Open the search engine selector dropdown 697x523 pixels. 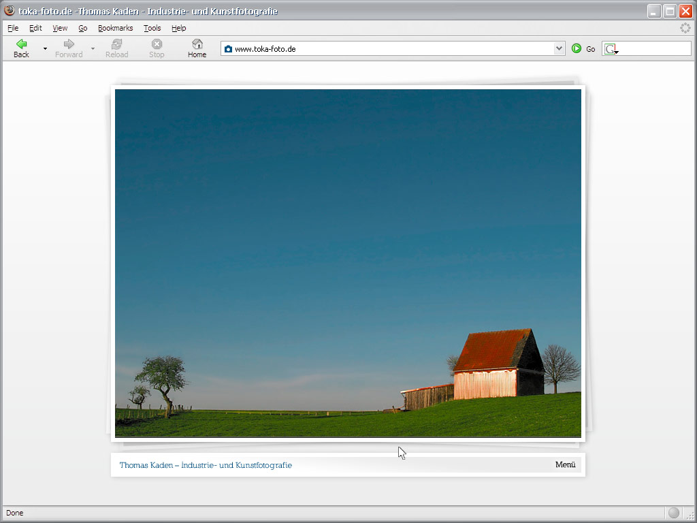(x=611, y=49)
